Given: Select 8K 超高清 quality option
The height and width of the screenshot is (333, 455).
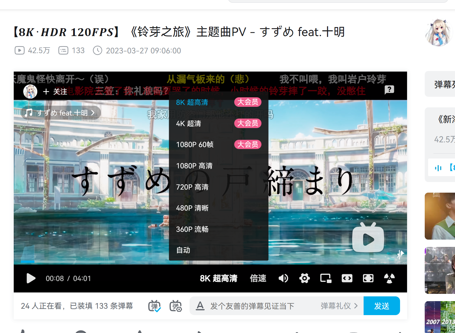Looking at the screenshot, I should (x=219, y=102).
